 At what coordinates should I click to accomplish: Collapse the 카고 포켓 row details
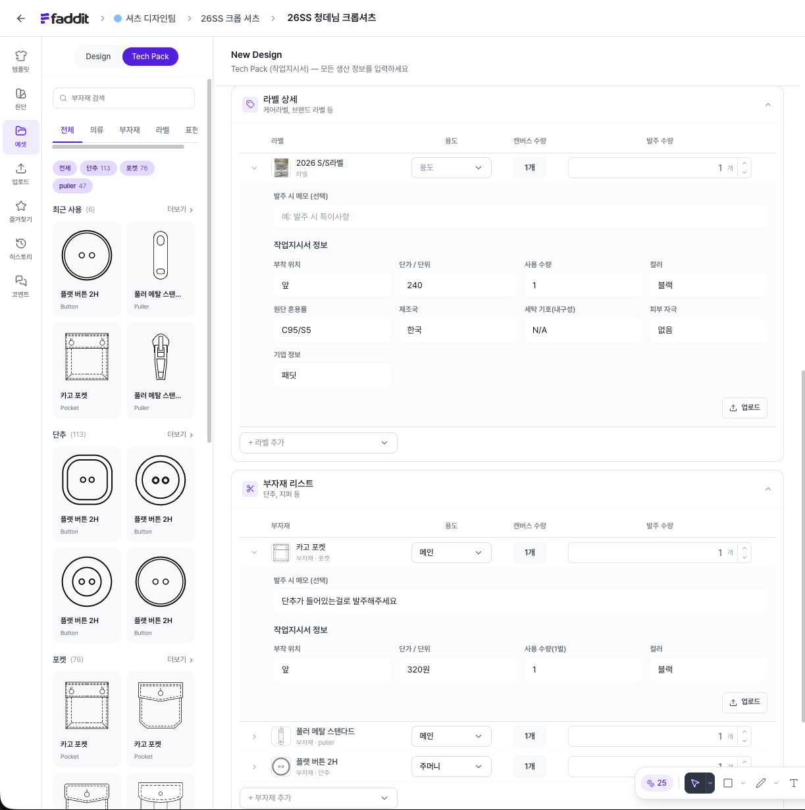click(254, 553)
